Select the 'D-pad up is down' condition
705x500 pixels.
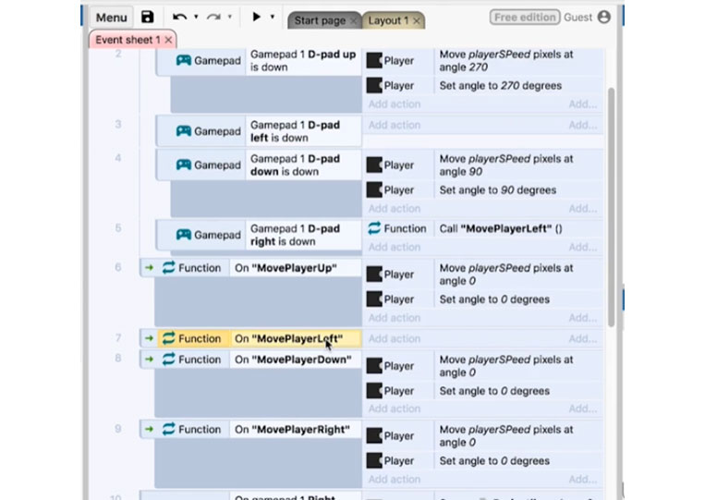click(303, 60)
